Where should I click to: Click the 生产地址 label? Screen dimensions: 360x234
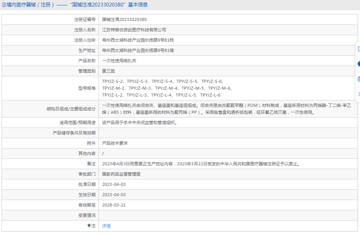[x=87, y=50]
